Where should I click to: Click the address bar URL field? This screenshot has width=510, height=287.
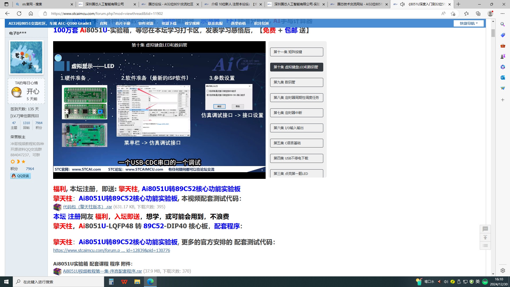tap(239, 14)
